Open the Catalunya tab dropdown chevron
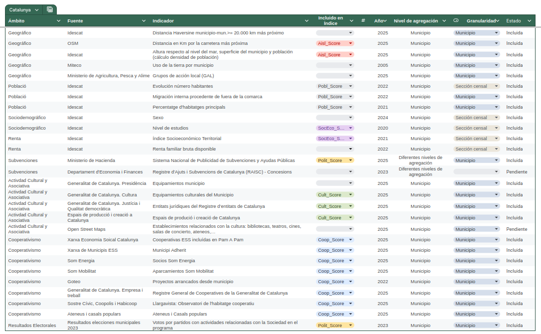 tap(37, 9)
